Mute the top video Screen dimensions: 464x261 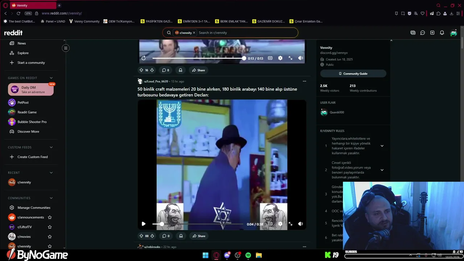click(x=301, y=58)
